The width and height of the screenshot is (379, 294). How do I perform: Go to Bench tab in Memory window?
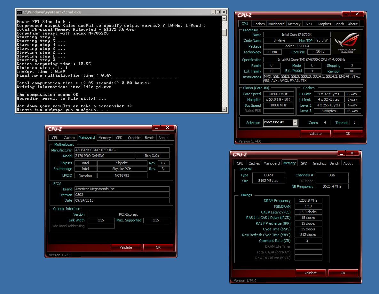[334, 163]
